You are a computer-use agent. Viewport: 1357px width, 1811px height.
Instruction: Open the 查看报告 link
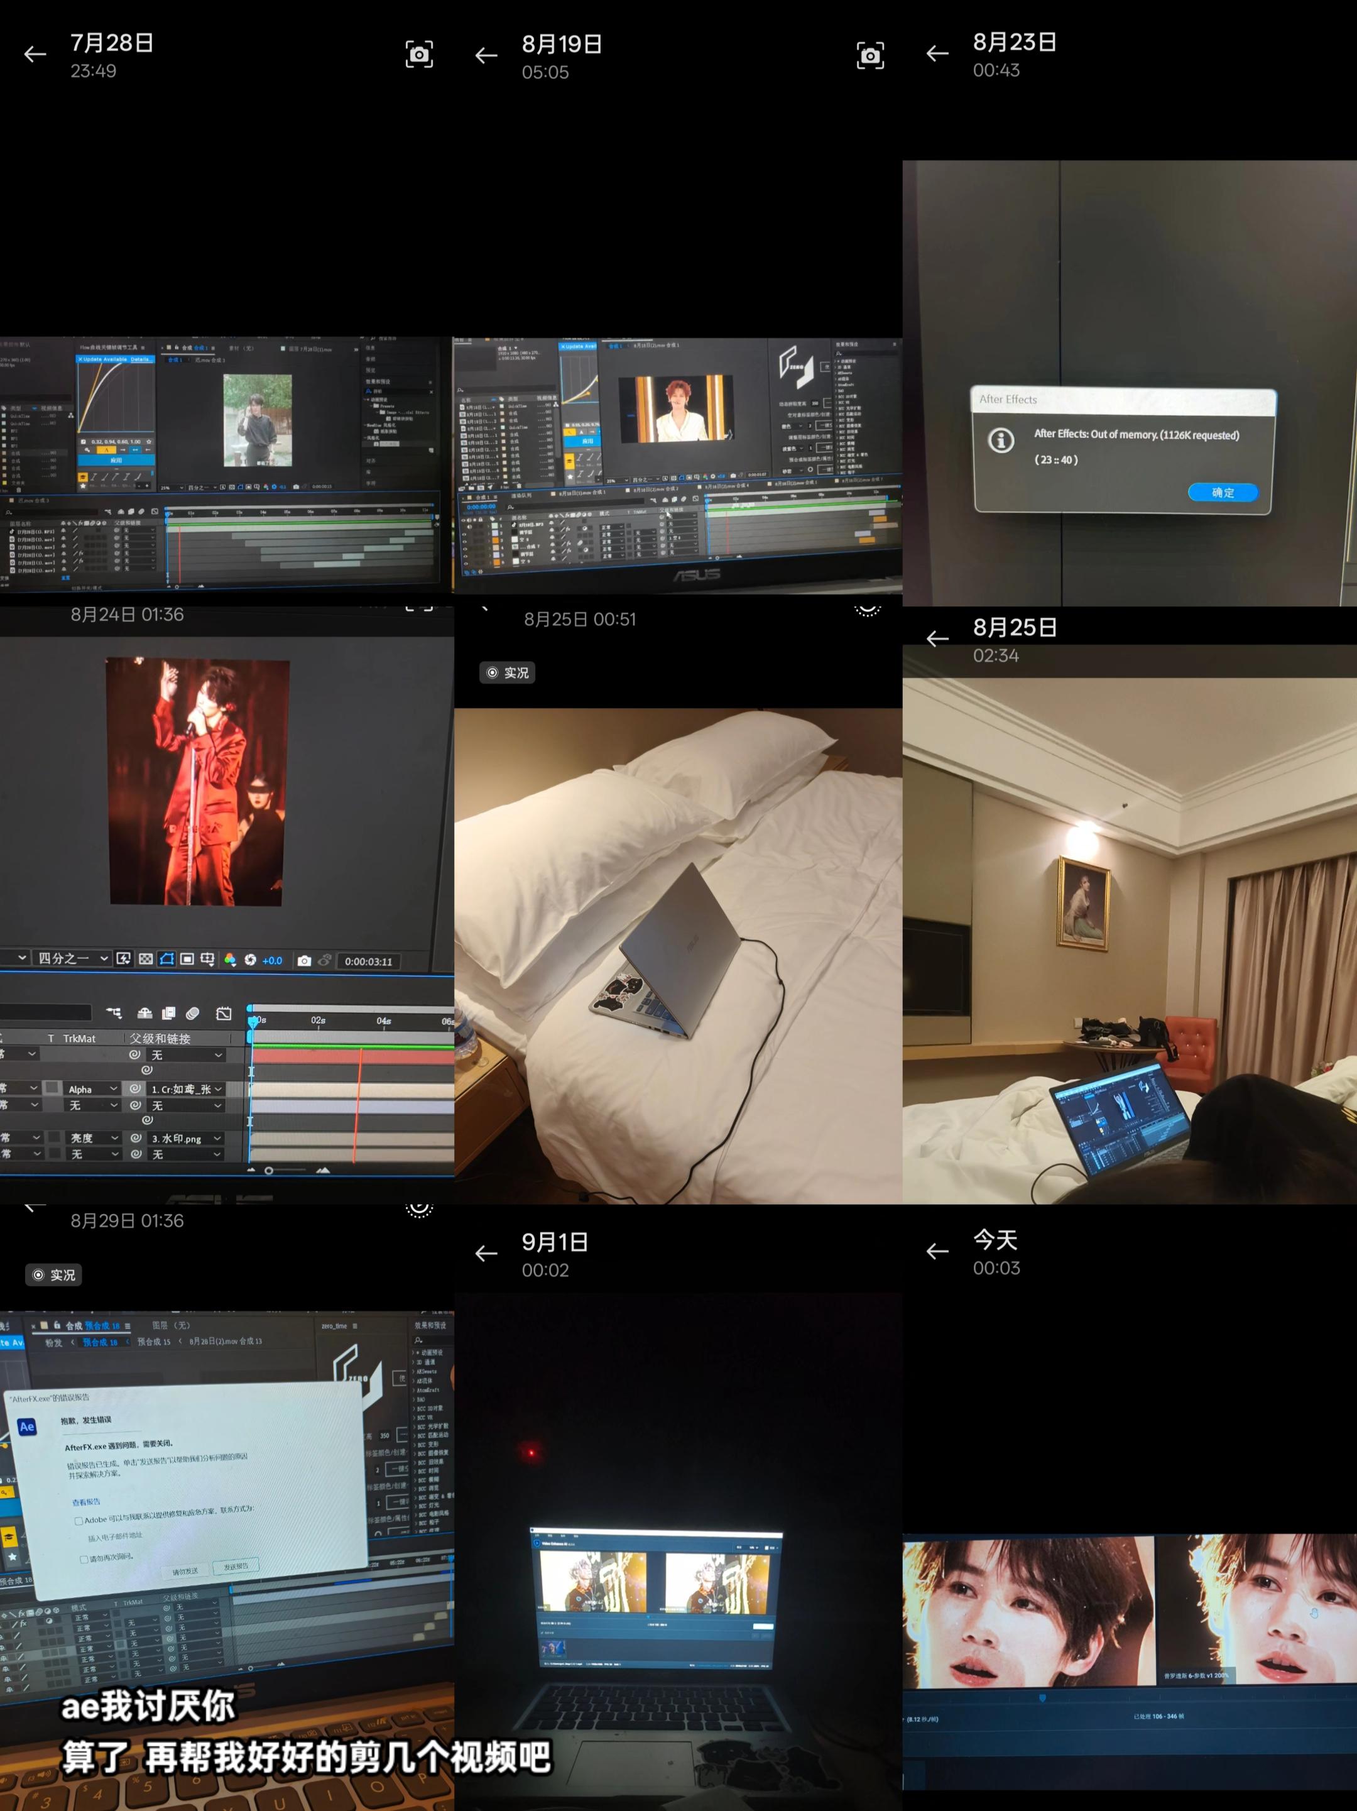point(86,1502)
